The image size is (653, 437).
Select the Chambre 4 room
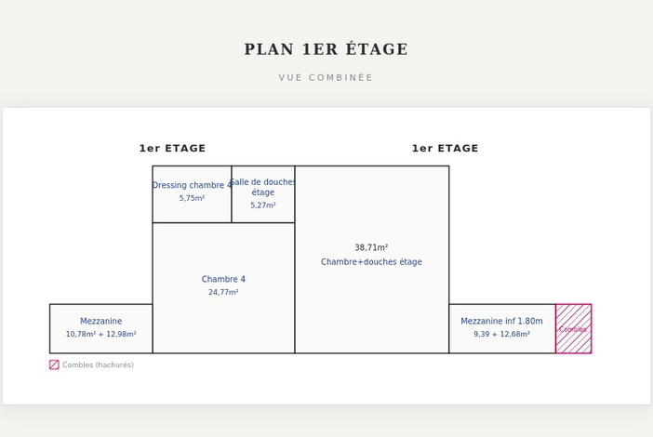click(223, 288)
